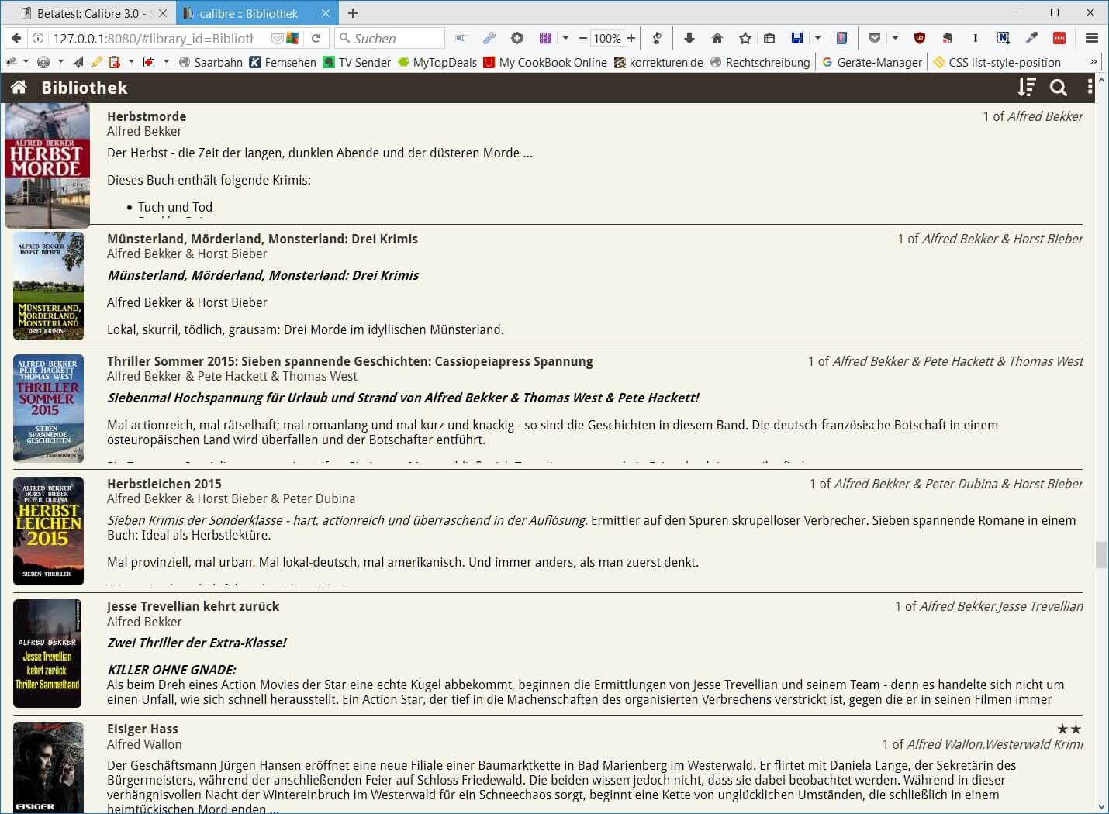1109x814 pixels.
Task: Open Fernsehen bookmark
Action: tap(283, 62)
